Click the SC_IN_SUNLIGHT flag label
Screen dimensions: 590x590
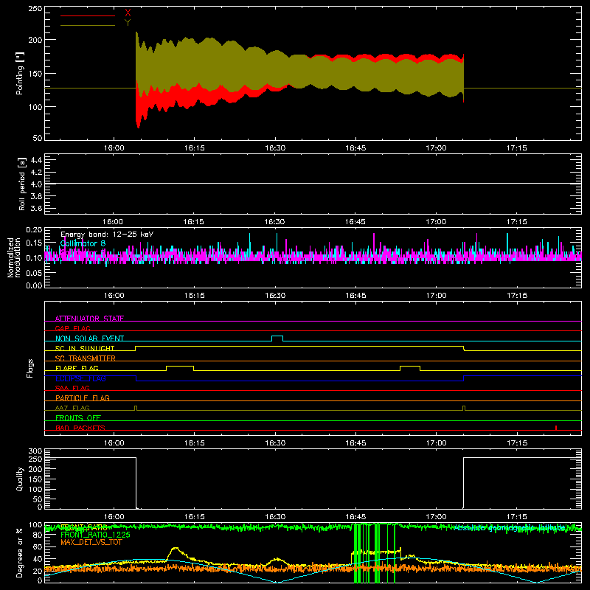tap(85, 348)
